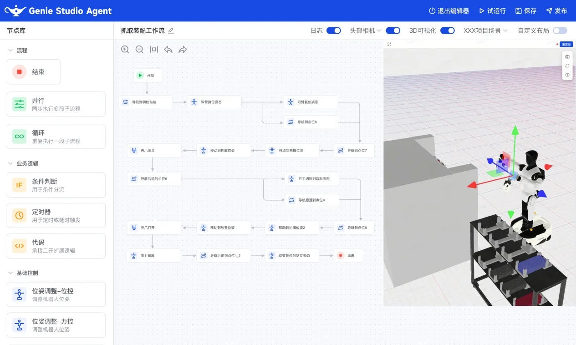Viewport: 576px width, 345px height.
Task: Select the 导航到点位6 node
Action: [311, 122]
